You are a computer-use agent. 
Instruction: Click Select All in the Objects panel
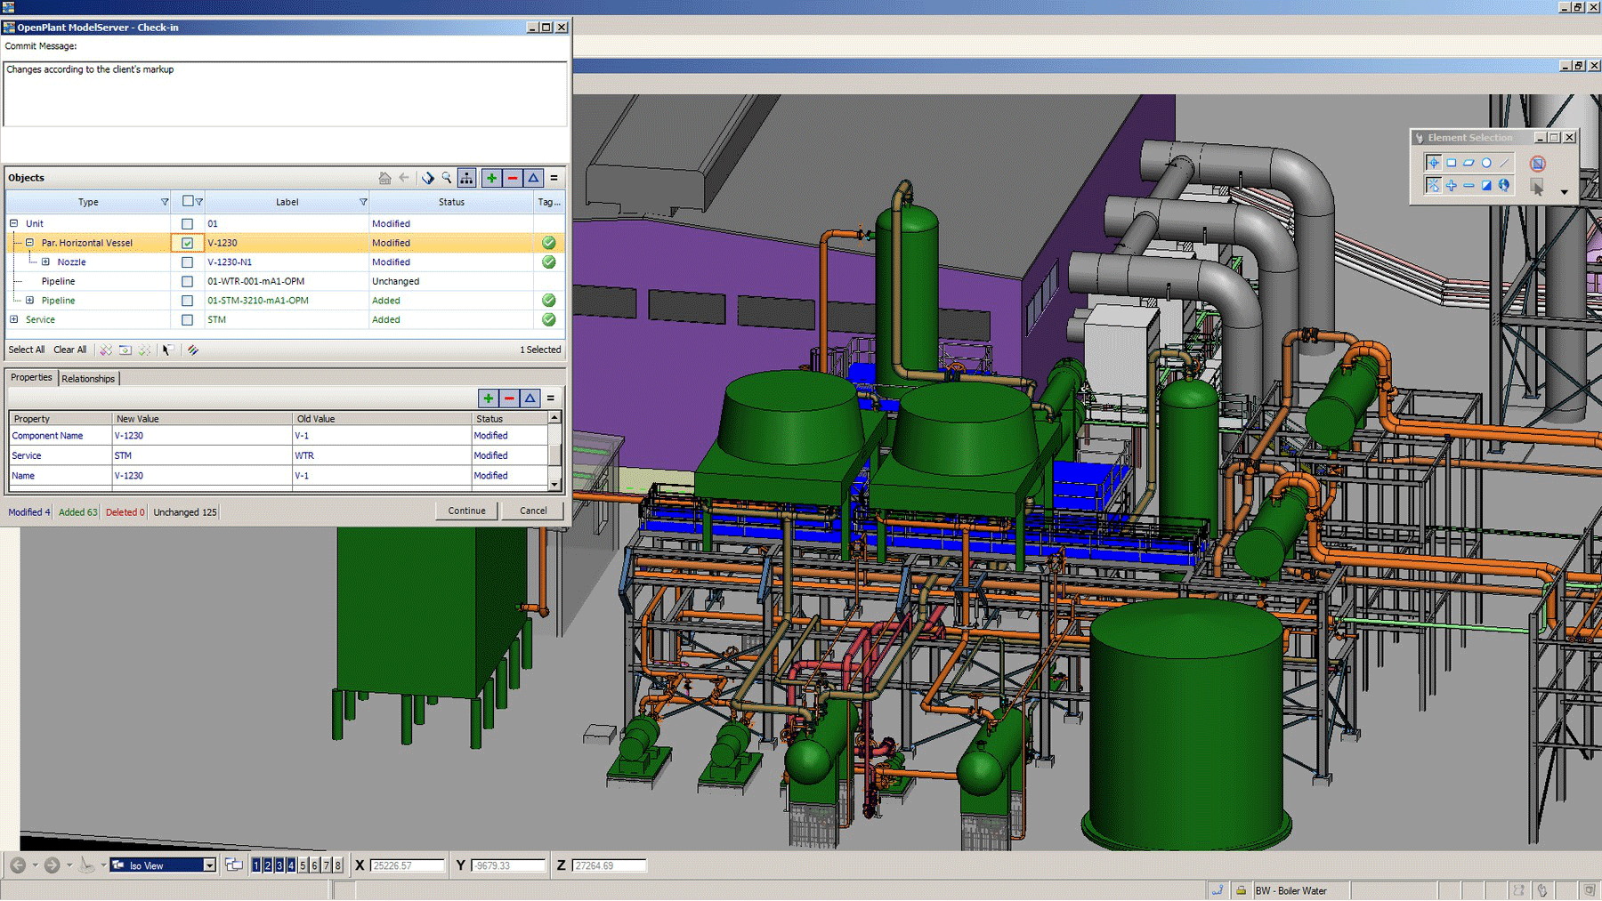pyautogui.click(x=27, y=350)
